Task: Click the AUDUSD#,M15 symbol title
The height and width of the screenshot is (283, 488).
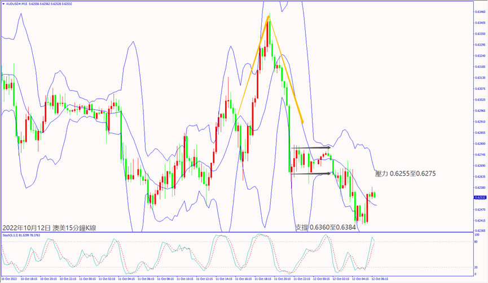Action: pyautogui.click(x=18, y=3)
